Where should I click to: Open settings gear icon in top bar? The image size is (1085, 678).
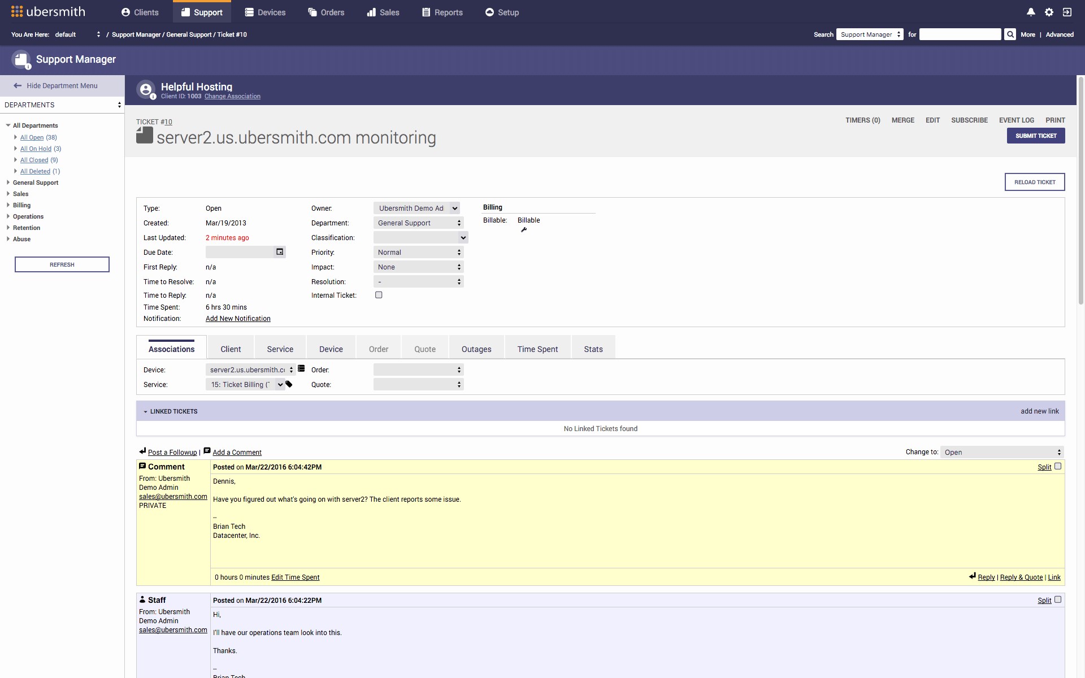tap(1049, 12)
